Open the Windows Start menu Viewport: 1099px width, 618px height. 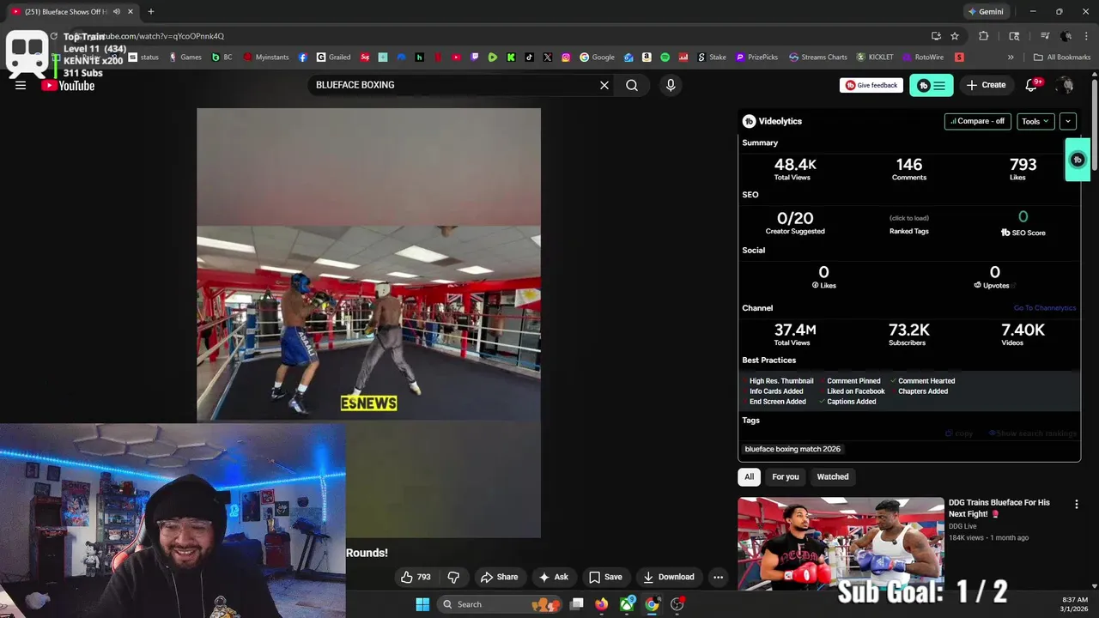tap(422, 604)
